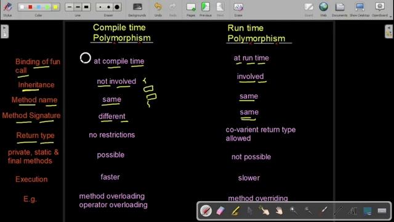Select the Highlighter tool
Screen dimensions: 394x222
pyautogui.click(x=235, y=211)
